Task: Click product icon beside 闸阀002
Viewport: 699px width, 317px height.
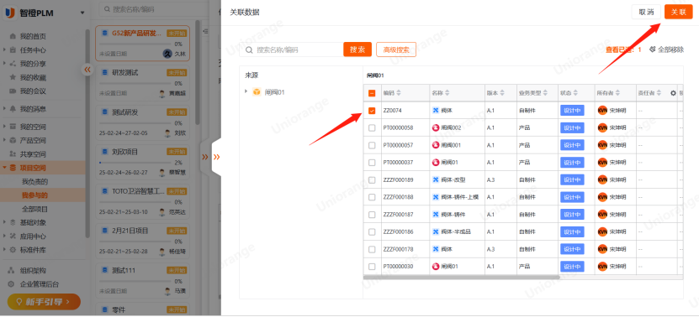Action: coord(436,127)
